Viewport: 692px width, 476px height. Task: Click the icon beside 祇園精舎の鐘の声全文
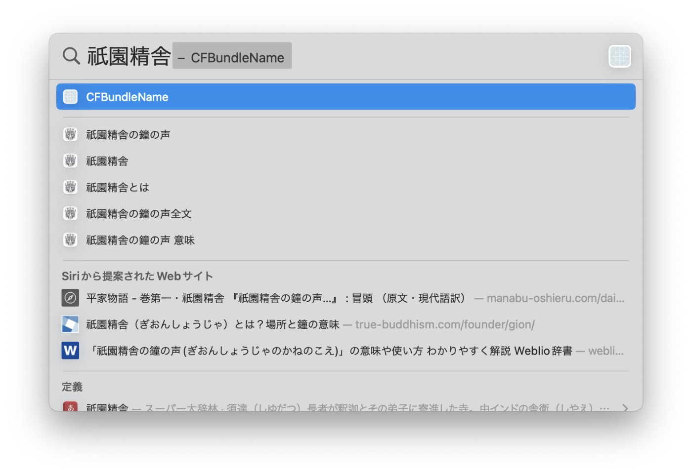coord(71,213)
